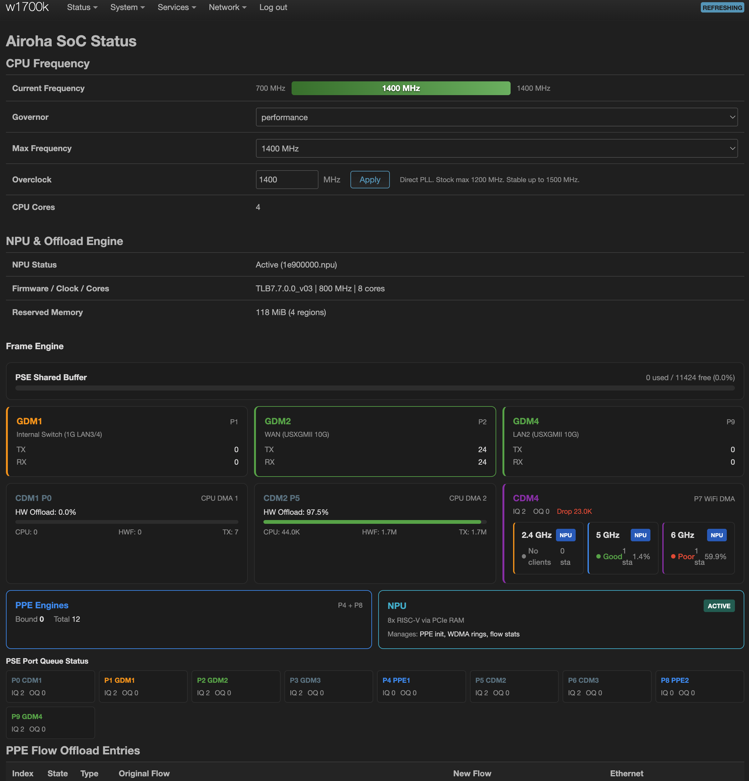Open the Network menu

[227, 7]
